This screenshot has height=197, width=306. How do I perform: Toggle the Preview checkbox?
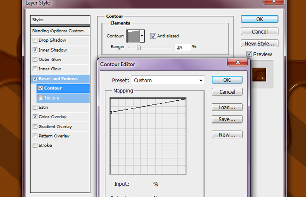249,54
